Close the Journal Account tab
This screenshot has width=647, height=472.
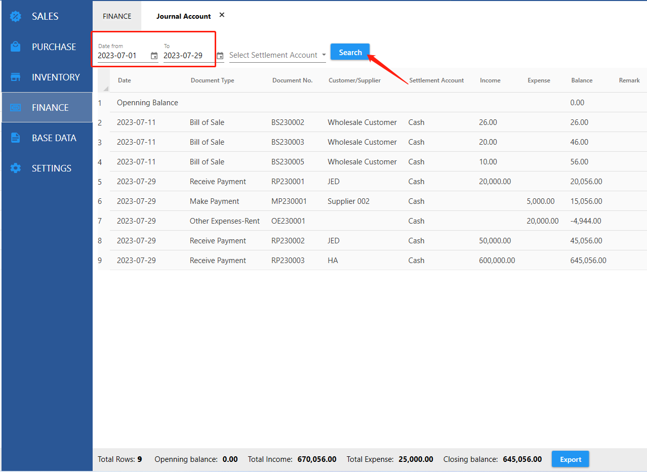coord(222,15)
